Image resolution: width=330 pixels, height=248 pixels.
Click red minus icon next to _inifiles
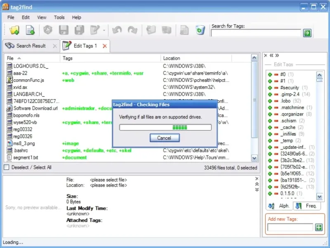(276, 134)
